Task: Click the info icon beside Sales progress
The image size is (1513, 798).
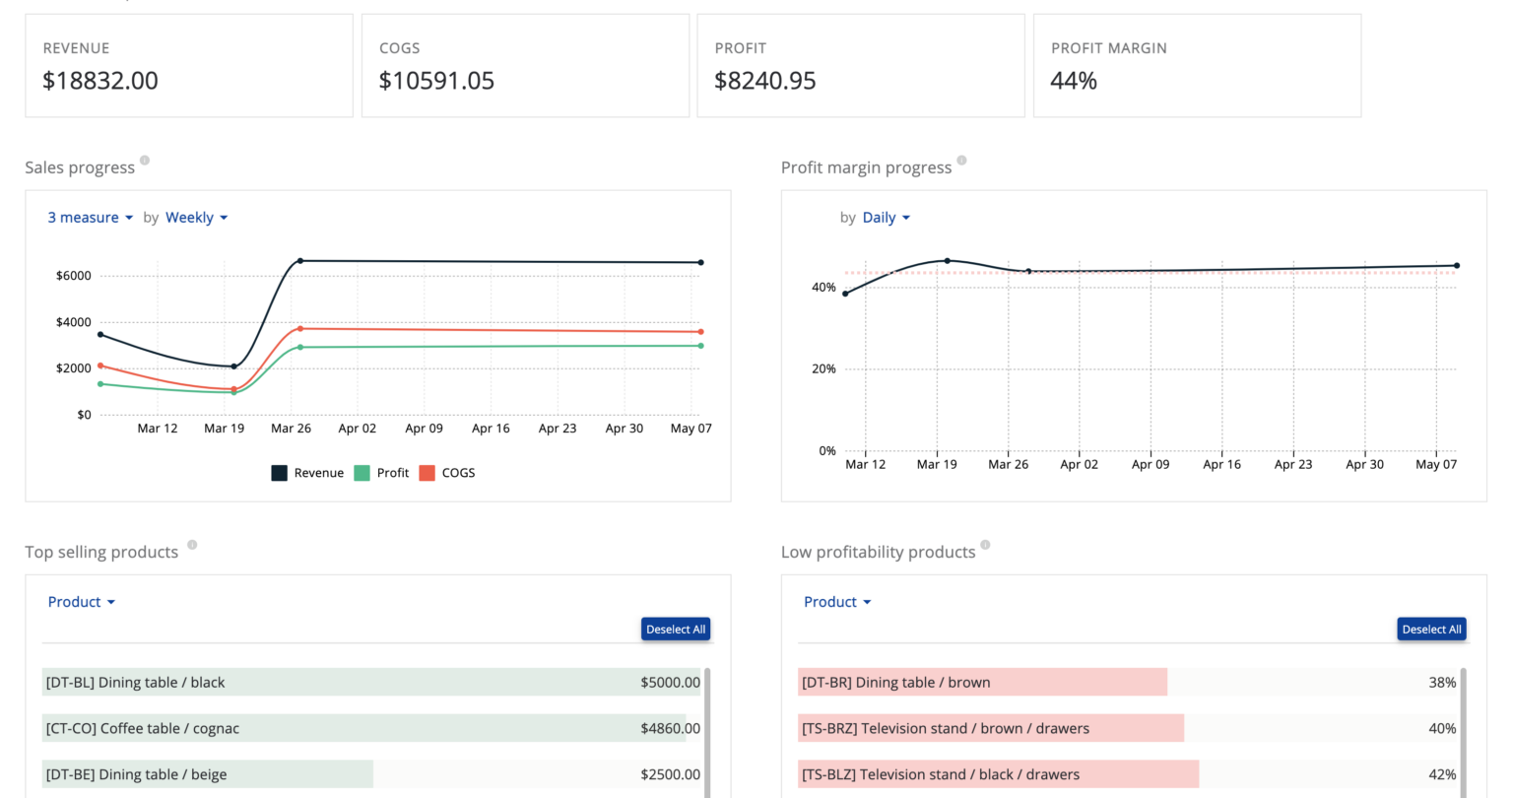Action: [x=145, y=161]
